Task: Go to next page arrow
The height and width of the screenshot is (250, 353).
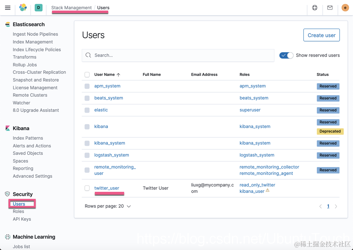Action: click(x=336, y=206)
